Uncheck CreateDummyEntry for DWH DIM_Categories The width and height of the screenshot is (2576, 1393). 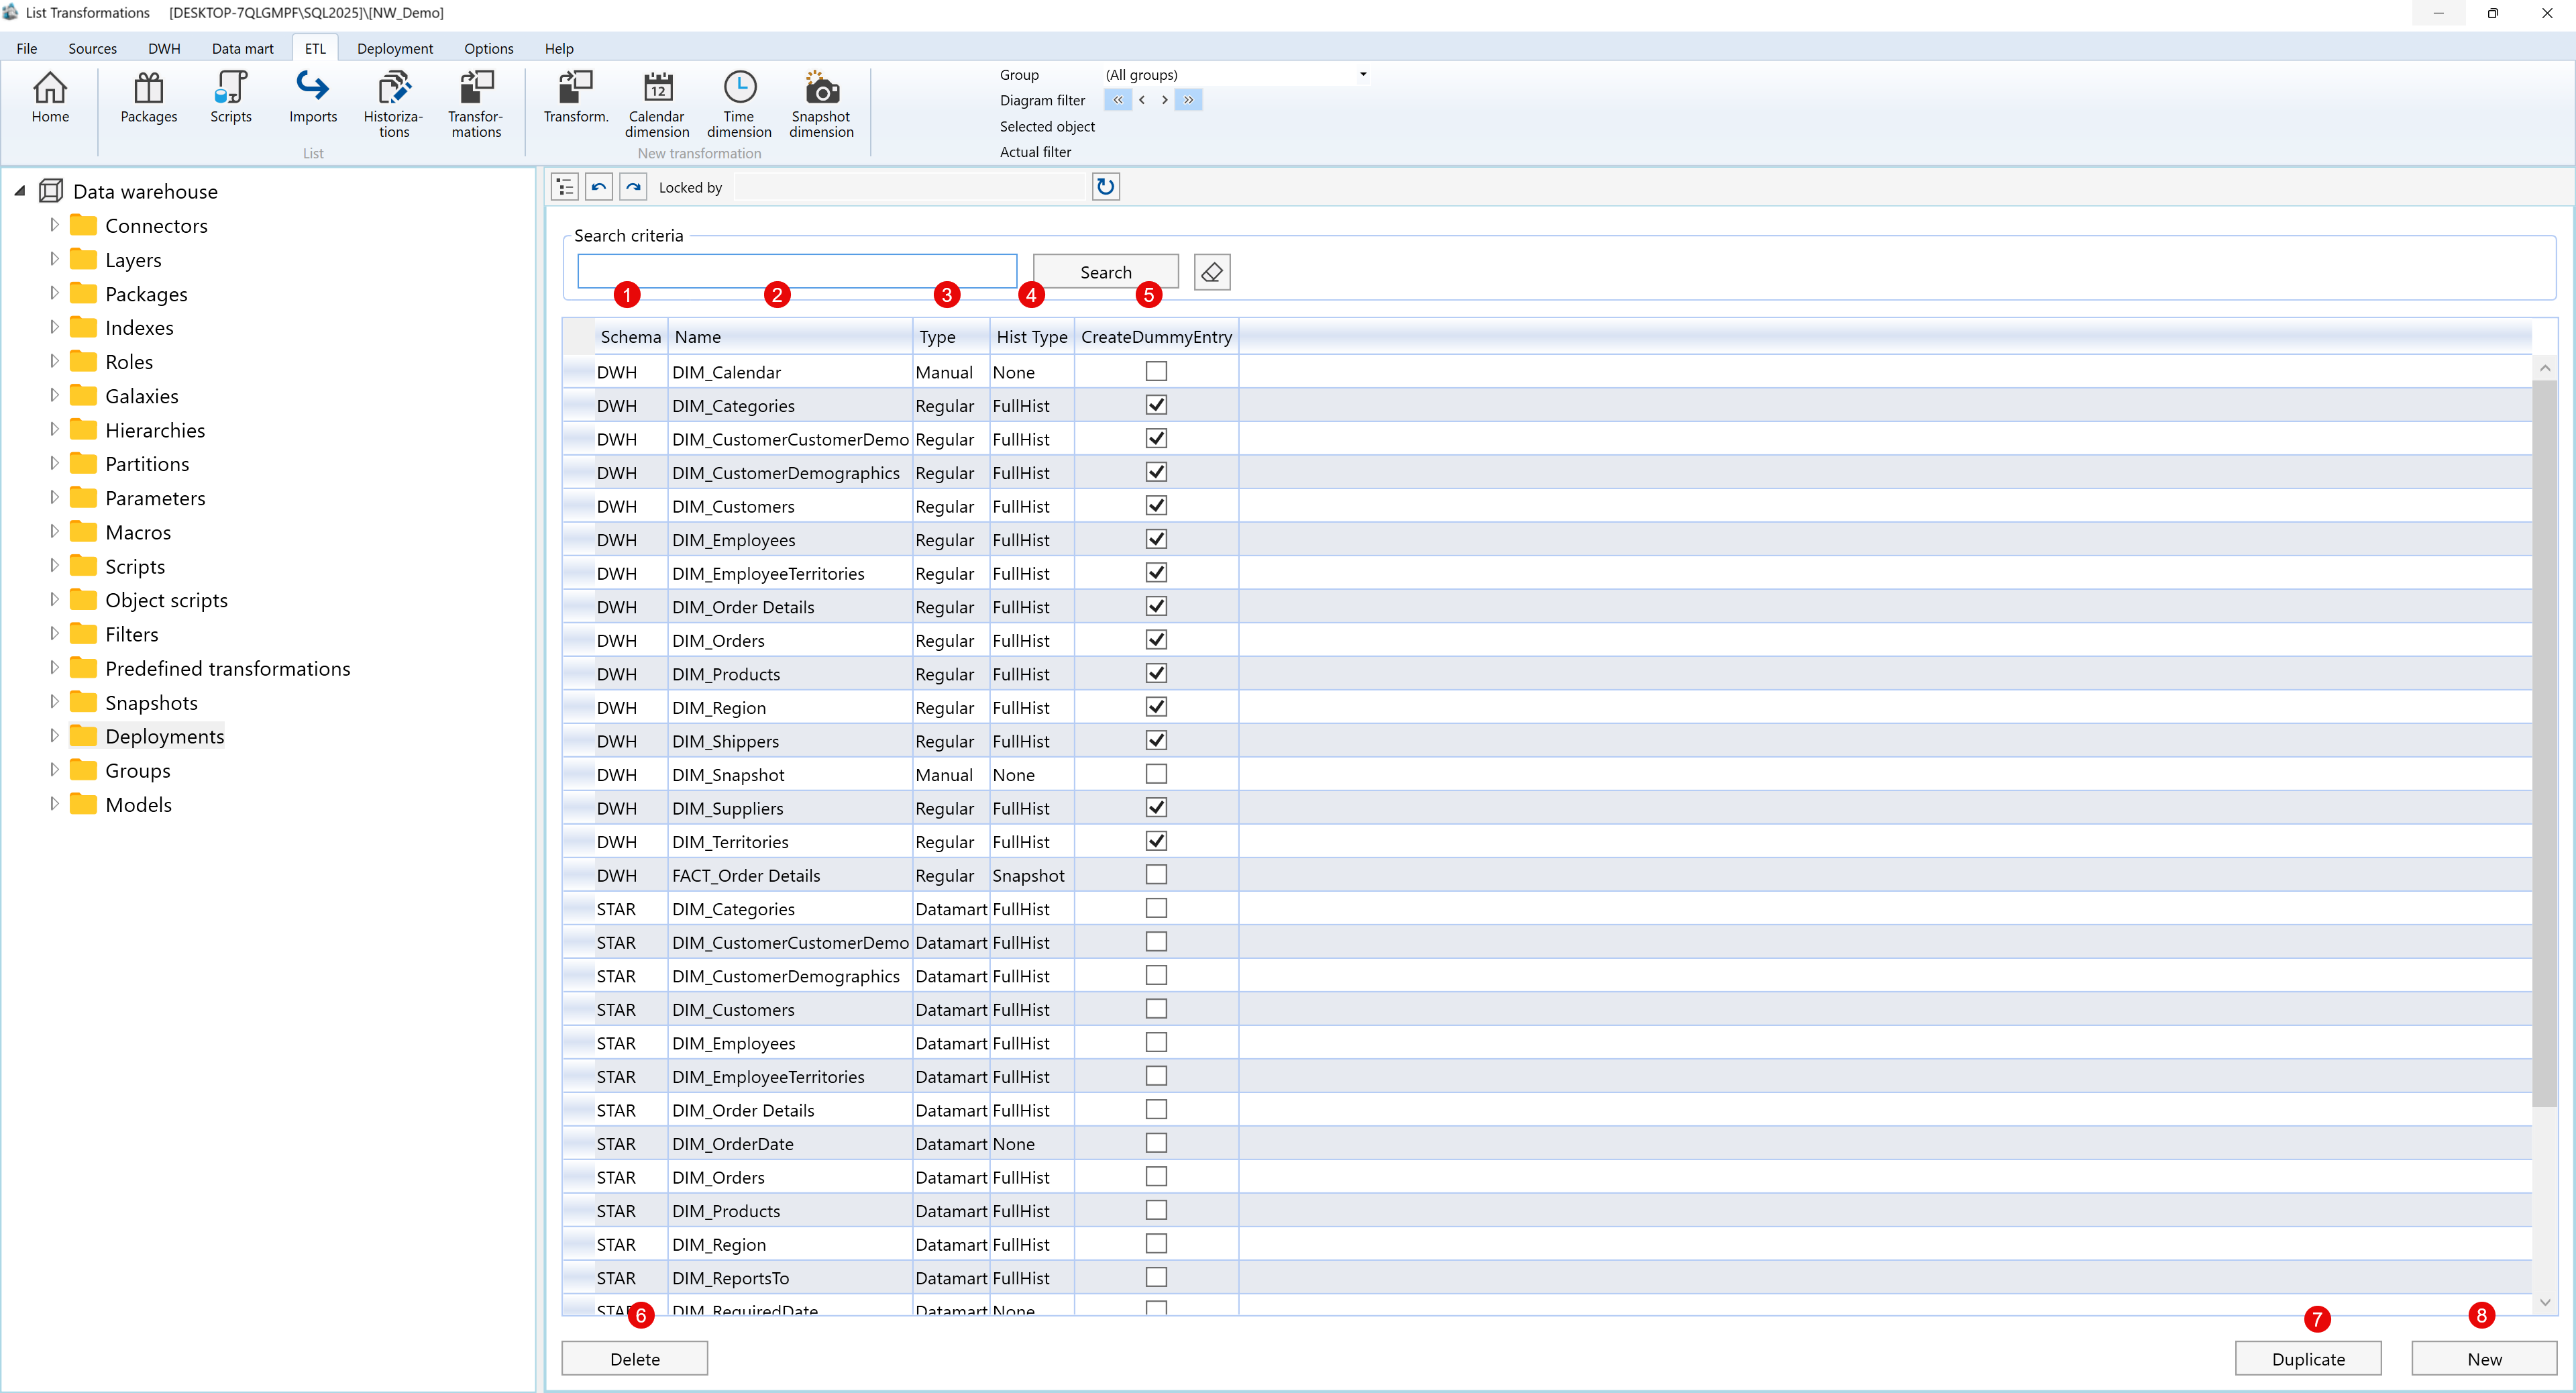tap(1156, 405)
